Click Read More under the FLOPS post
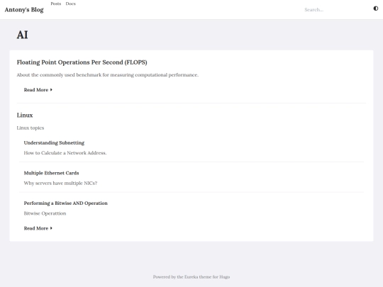This screenshot has width=383, height=287. (x=36, y=90)
